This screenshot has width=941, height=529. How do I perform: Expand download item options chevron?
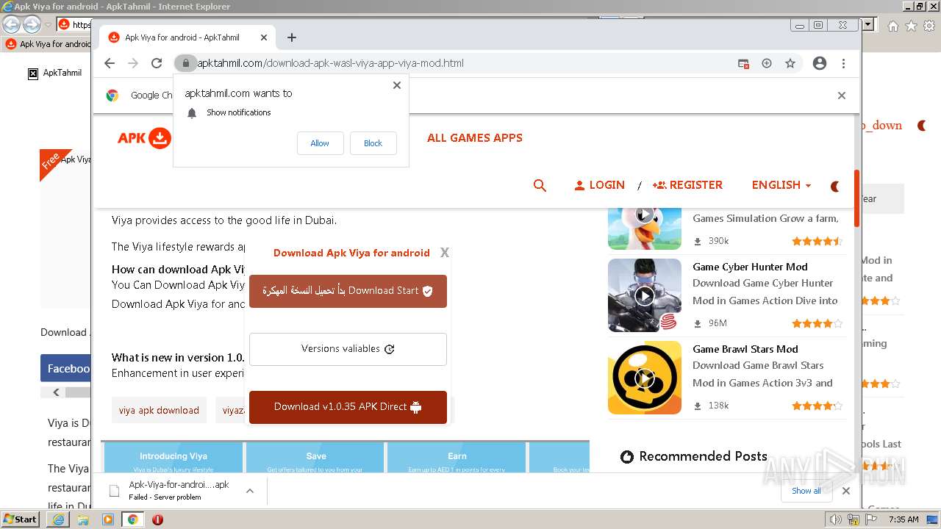click(x=250, y=491)
